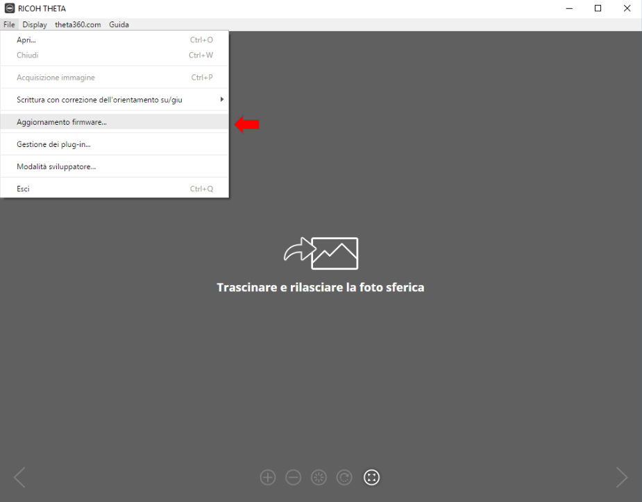Maximize the RICOH THETA window

[598, 8]
